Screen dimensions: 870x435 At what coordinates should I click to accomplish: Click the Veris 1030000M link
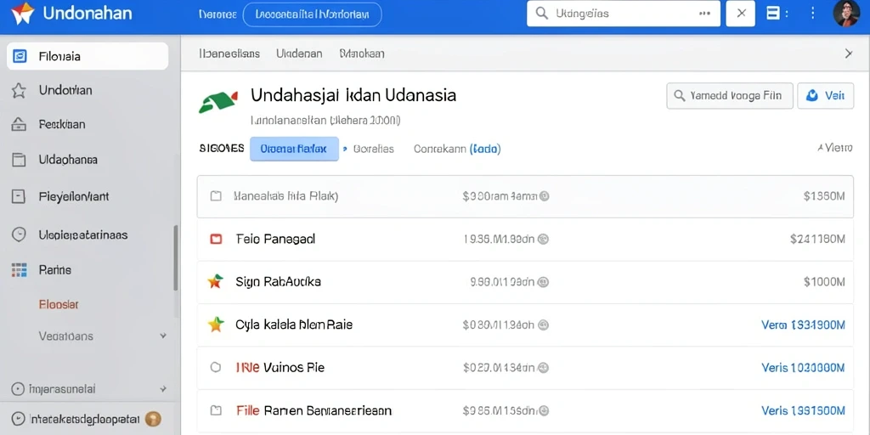point(804,367)
